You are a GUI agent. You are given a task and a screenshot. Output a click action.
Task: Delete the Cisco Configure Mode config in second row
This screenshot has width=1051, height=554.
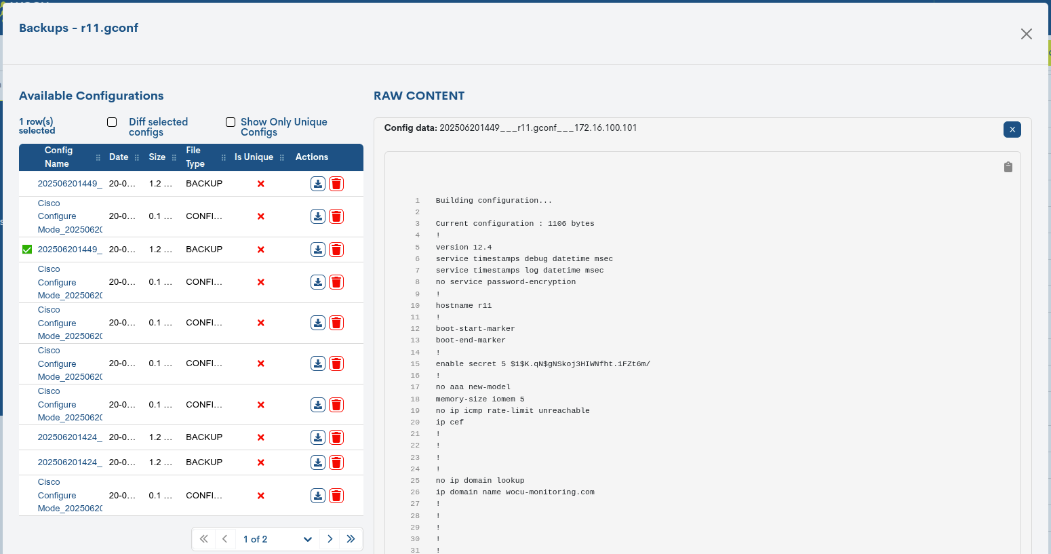tap(336, 216)
